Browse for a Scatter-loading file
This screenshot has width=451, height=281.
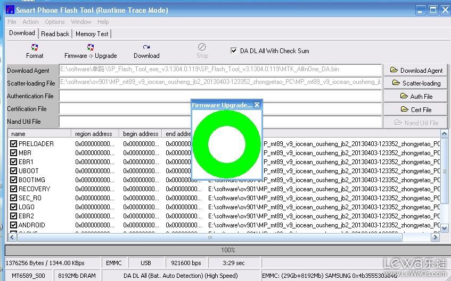click(x=416, y=83)
